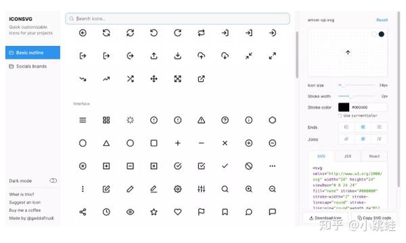Pick the horizontal three-dots icon
Screen dimensions: 406x243
[273, 166]
